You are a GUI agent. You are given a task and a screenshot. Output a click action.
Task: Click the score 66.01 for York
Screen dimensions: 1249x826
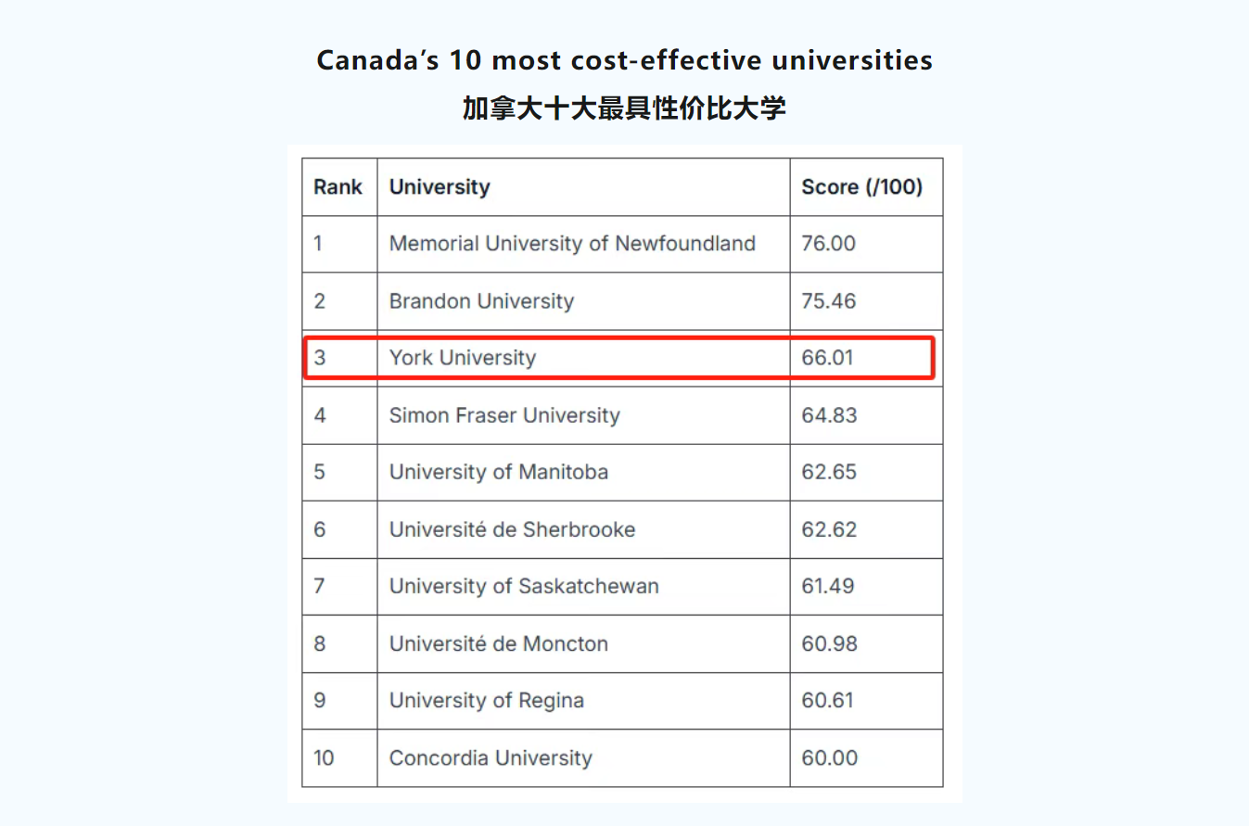tap(828, 358)
